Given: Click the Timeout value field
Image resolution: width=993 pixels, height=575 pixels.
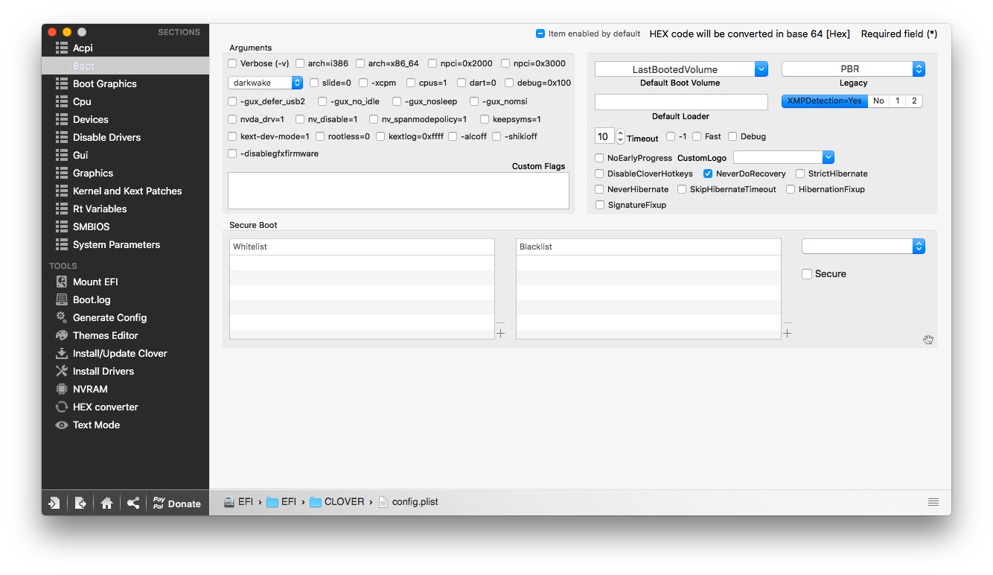Looking at the screenshot, I should click(604, 136).
